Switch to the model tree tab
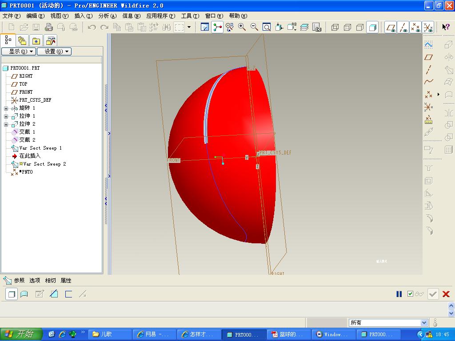 tap(8, 40)
